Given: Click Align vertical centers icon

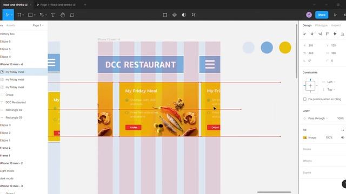Looking at the screenshot, I should coord(335,33).
